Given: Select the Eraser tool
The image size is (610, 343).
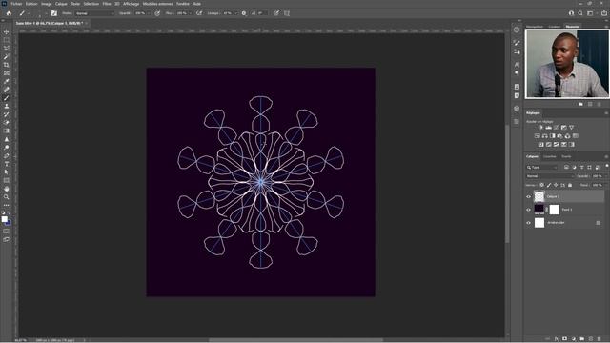Looking at the screenshot, I should [x=7, y=123].
